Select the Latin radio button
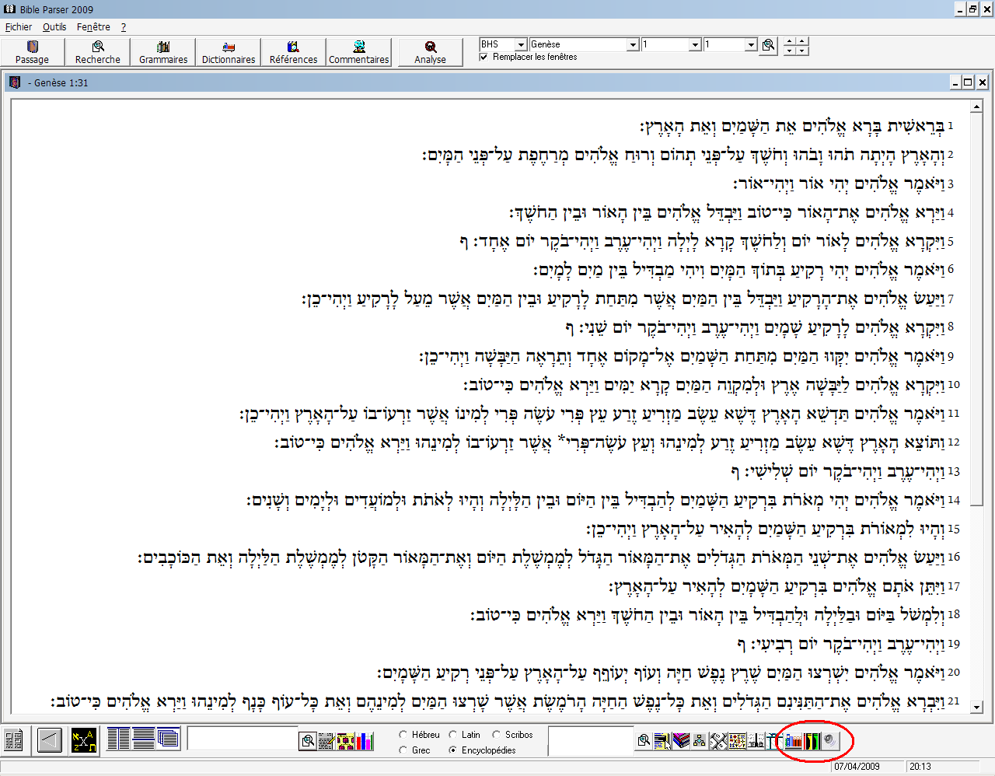995x776 pixels. click(x=452, y=735)
